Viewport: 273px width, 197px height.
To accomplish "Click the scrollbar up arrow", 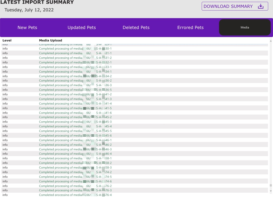I will (271, 40).
